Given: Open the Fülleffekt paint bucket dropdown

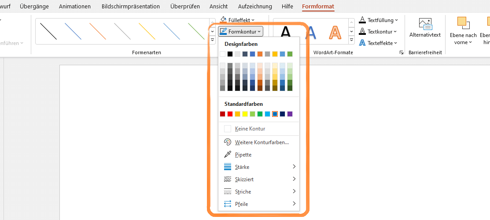Looking at the screenshot, I should 237,20.
